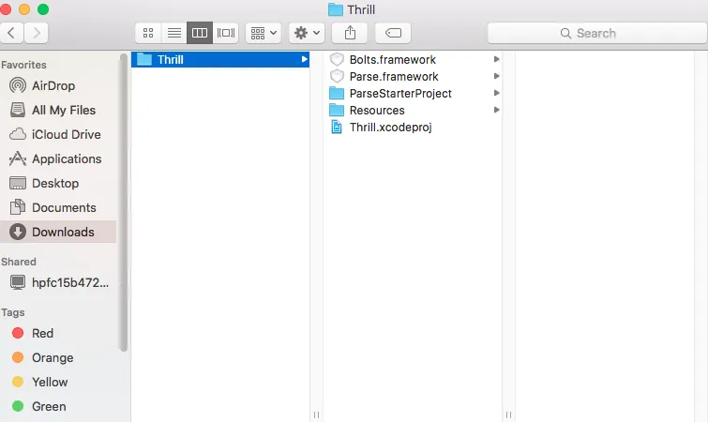Click the Share toolbar button
The image size is (708, 422).
(350, 33)
